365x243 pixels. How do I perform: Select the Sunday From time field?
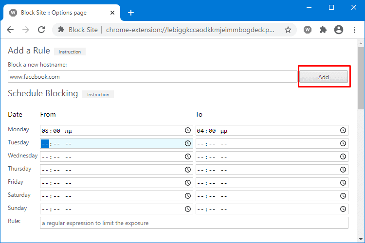coord(116,209)
